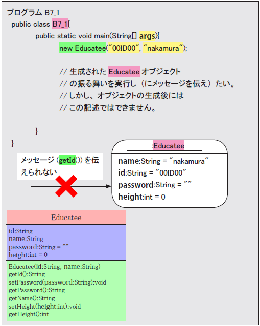Click password:String field in the class diagram
Viewport: 260px width, 326px height.
click(x=39, y=247)
